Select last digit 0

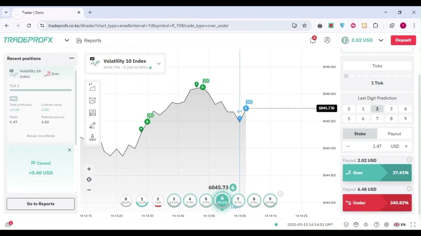(349, 109)
